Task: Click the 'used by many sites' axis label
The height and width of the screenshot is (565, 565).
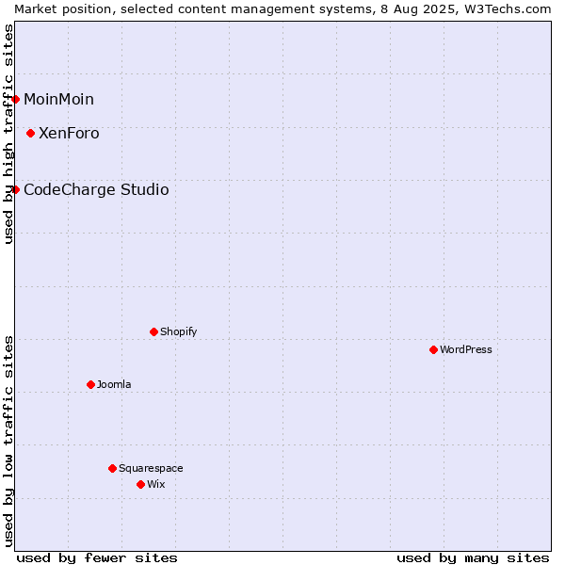Action: click(x=473, y=558)
